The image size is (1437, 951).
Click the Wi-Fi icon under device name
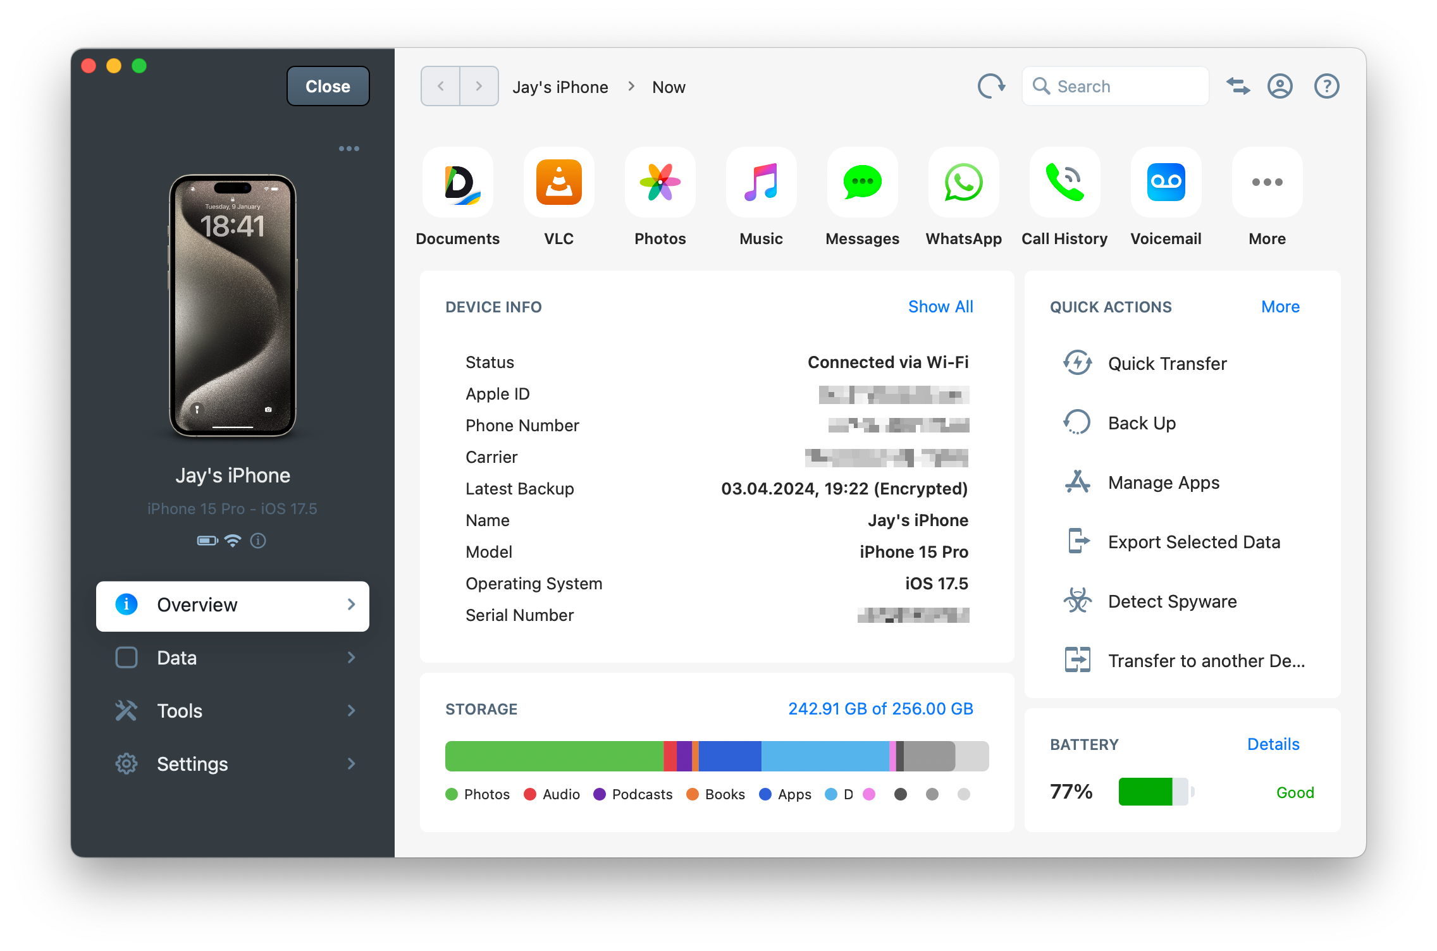tap(233, 541)
